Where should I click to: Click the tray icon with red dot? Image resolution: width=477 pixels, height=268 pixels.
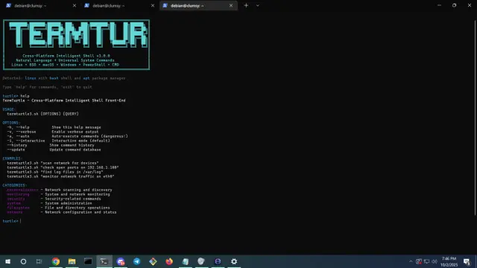tap(419, 261)
